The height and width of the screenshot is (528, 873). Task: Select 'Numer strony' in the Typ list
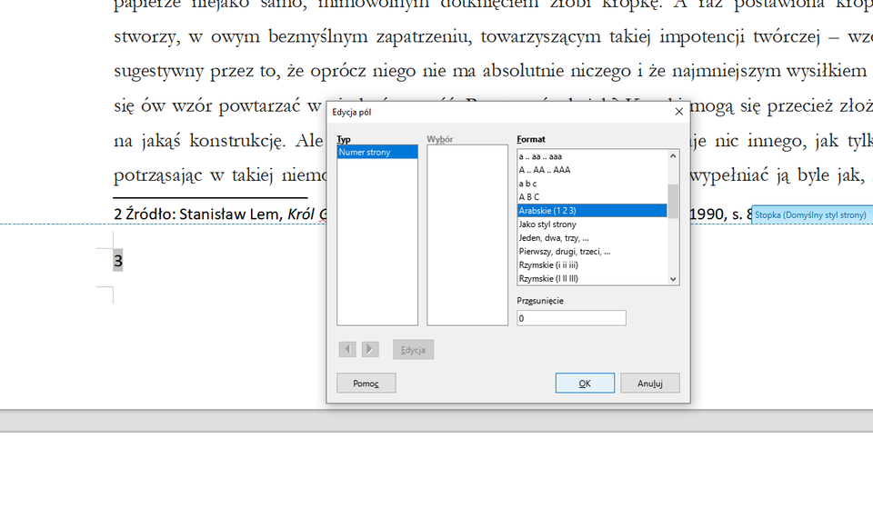(x=375, y=152)
